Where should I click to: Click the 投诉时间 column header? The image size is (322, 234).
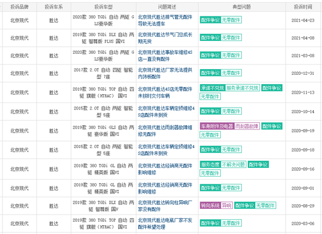(x=303, y=7)
